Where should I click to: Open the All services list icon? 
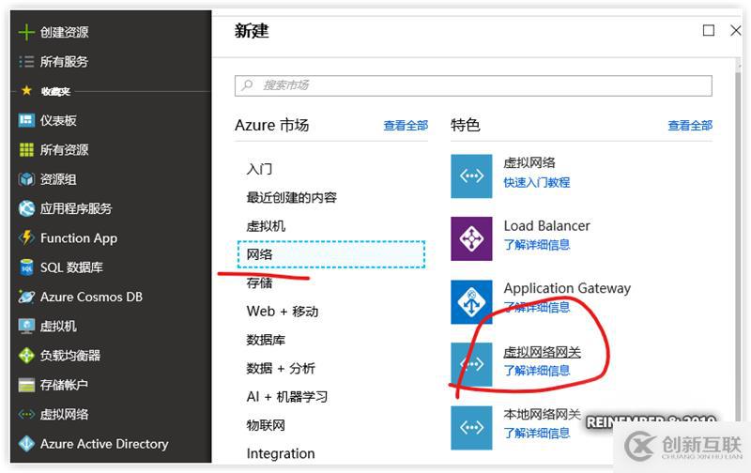pos(26,62)
